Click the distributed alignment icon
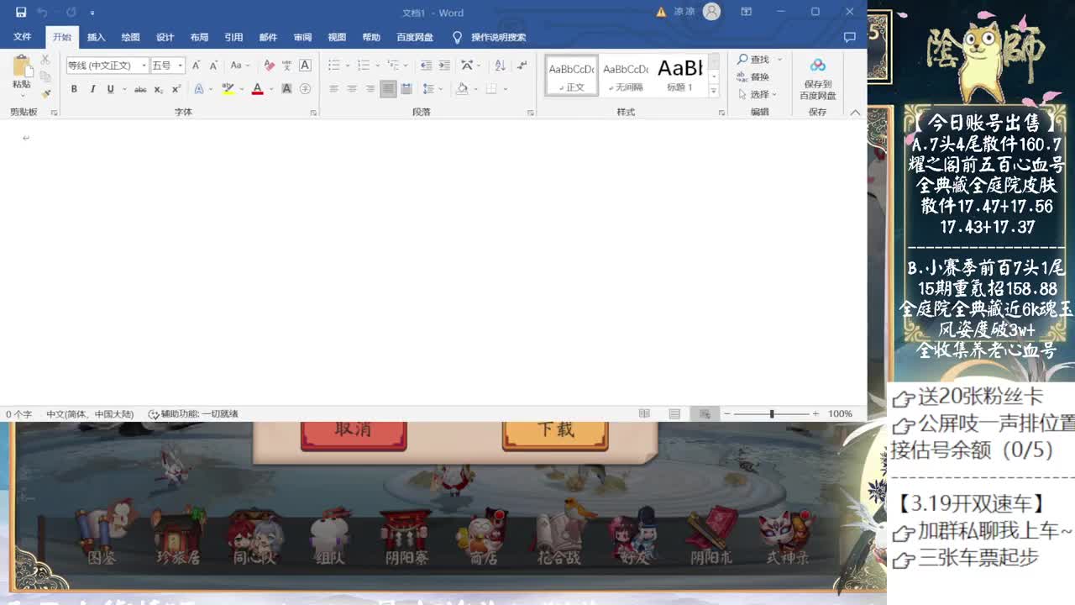Image resolution: width=1075 pixels, height=605 pixels. pos(406,89)
